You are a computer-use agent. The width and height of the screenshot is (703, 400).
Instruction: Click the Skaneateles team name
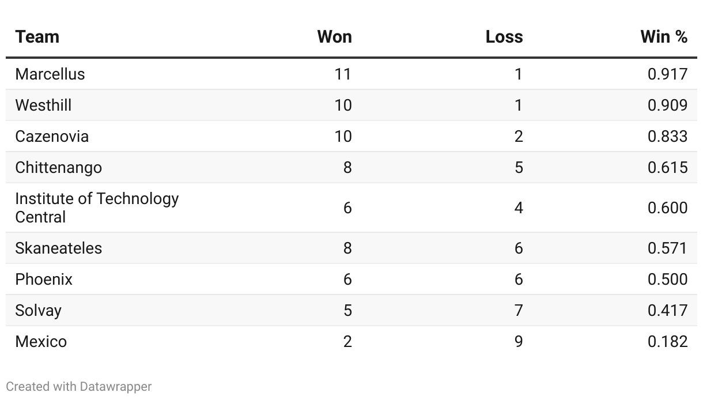tap(58, 248)
